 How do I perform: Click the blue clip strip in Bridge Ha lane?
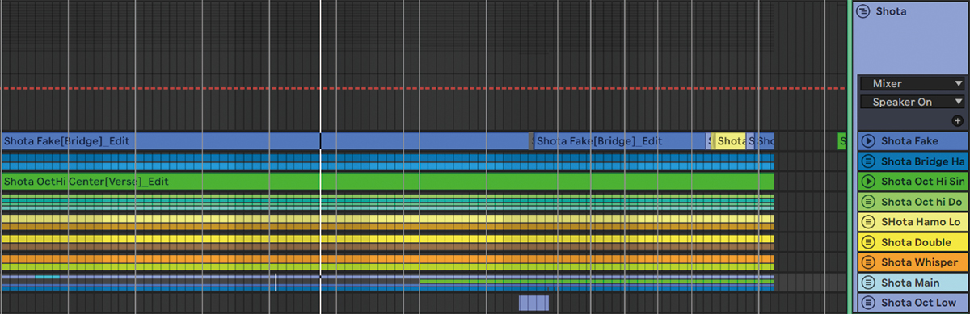click(x=388, y=161)
